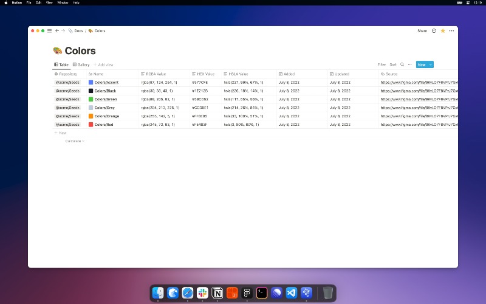The height and width of the screenshot is (304, 486).
Task: Open the Edit menu
Action: [x=38, y=2]
